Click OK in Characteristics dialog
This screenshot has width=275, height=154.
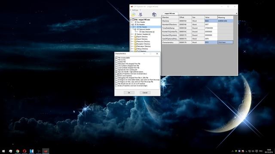tap(129, 93)
